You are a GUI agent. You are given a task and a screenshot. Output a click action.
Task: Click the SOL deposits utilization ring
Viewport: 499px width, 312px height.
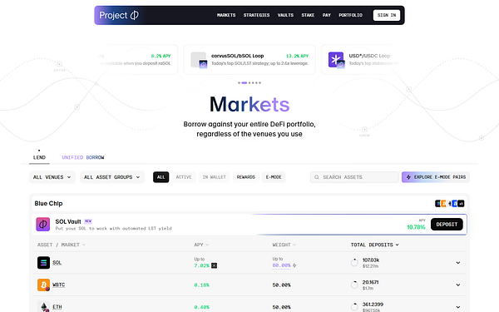pos(354,263)
